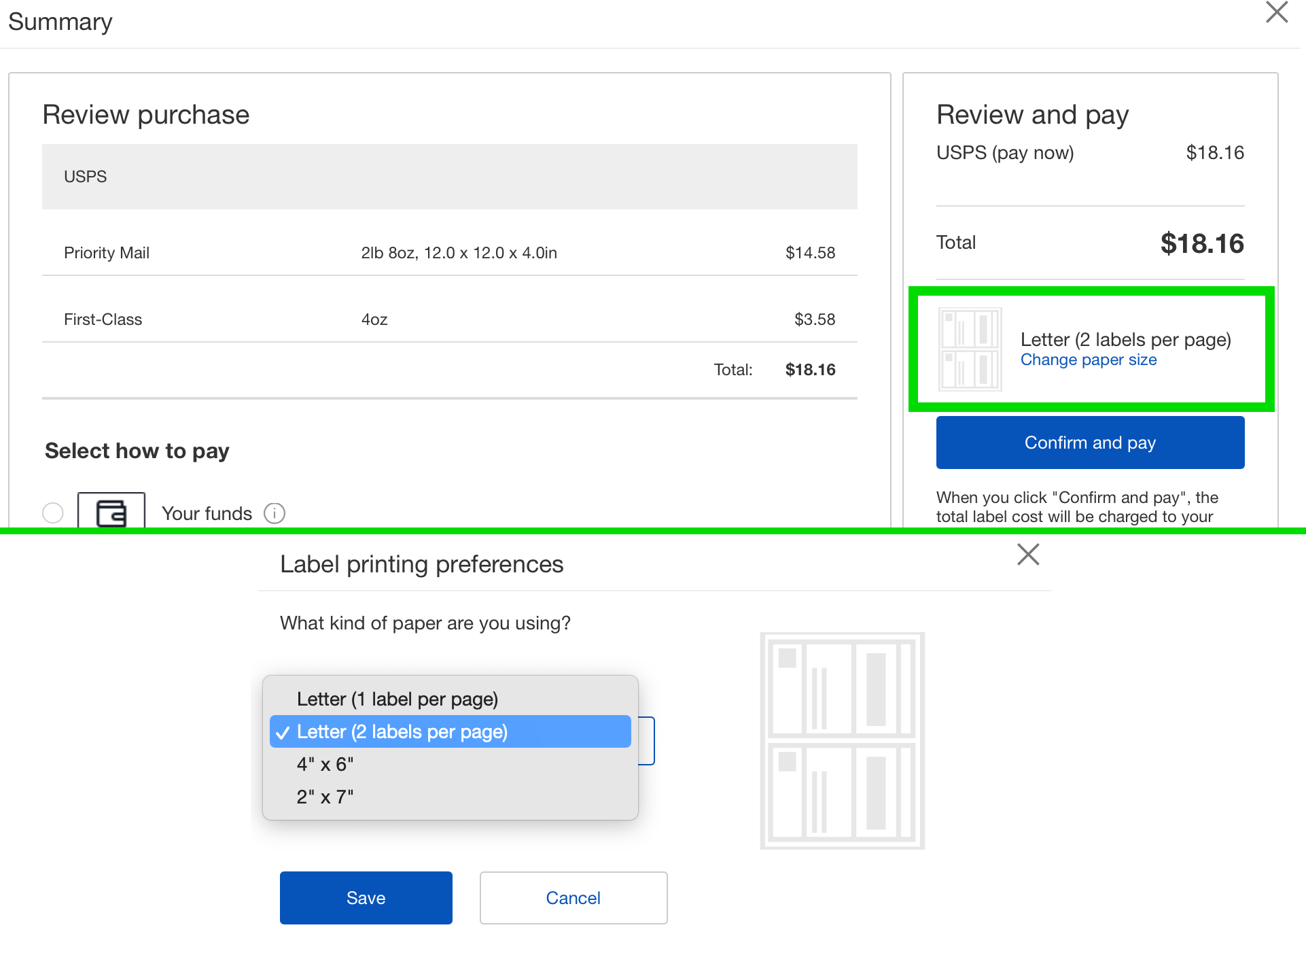Cancel the label printing preferences
This screenshot has height=953, width=1306.
573,897
